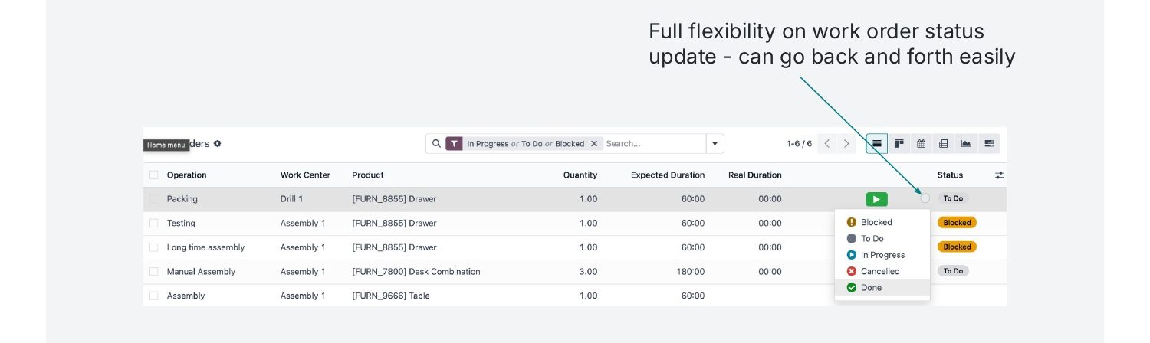The image size is (1150, 343).
Task: Switch to Gantt view
Action: coord(989,144)
